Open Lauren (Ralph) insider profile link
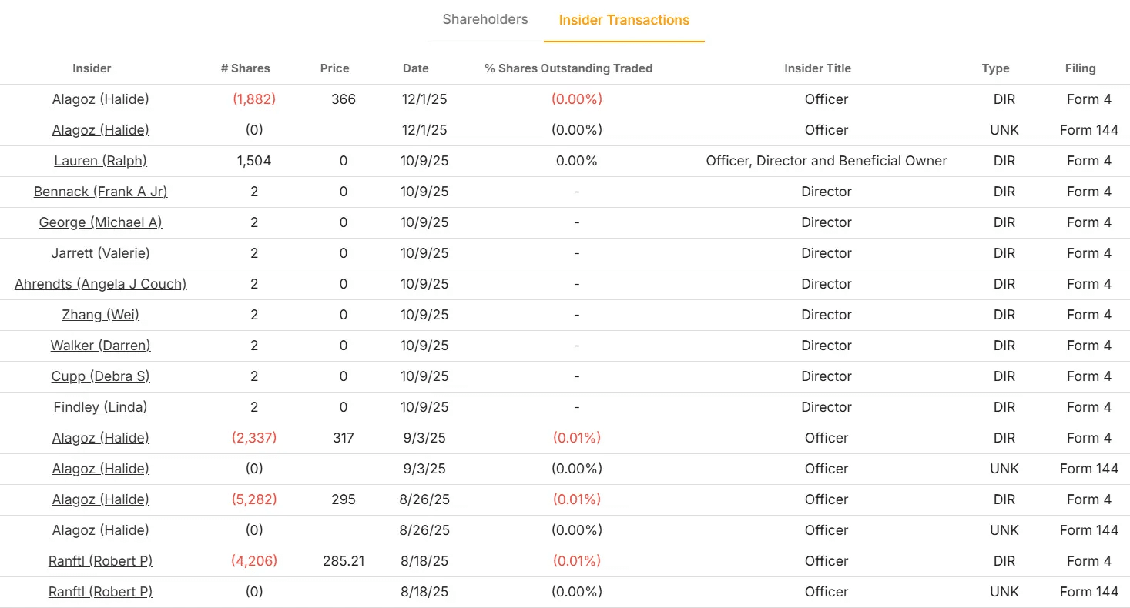The height and width of the screenshot is (608, 1130). click(x=101, y=161)
